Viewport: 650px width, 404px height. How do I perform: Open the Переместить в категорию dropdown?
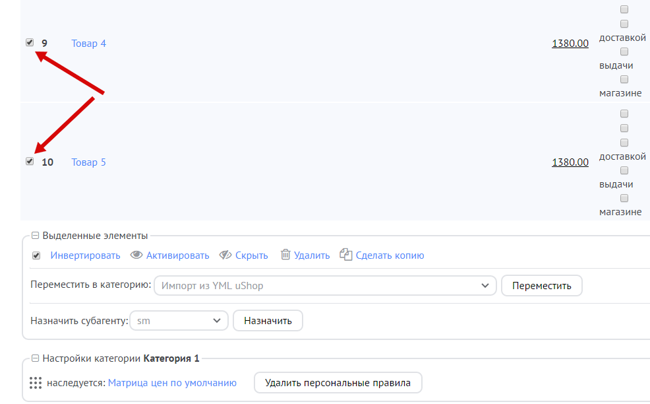(325, 286)
